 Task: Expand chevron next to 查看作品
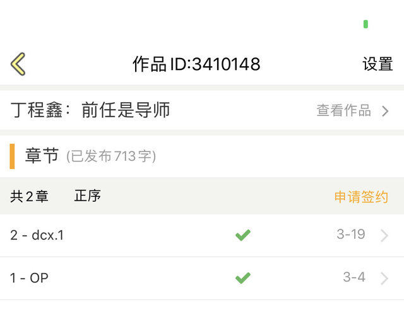(x=385, y=112)
